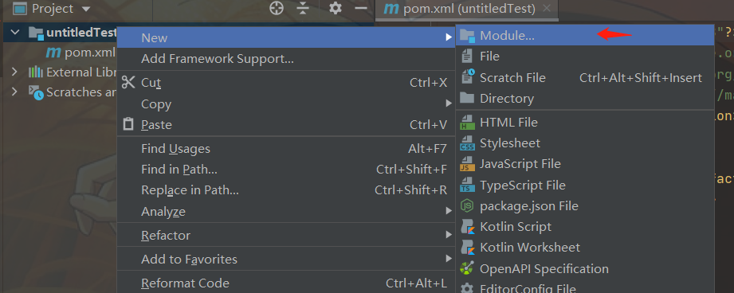Screen dimensions: 734x293
Task: Switch to the pom.xml (untitledTest) editor tab
Action: coord(467,9)
